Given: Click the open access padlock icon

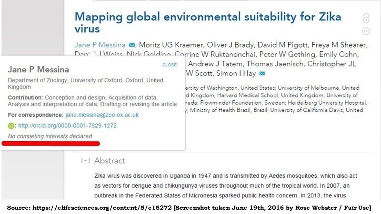Looking at the screenshot, I should click(366, 19).
